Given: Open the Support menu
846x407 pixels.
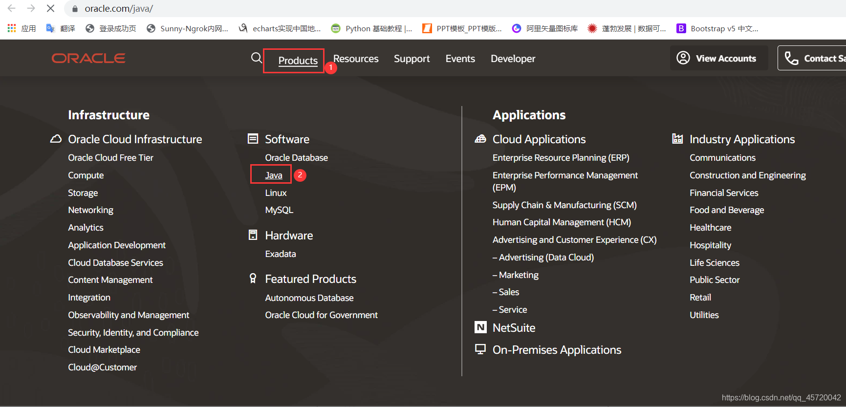Looking at the screenshot, I should pyautogui.click(x=412, y=59).
